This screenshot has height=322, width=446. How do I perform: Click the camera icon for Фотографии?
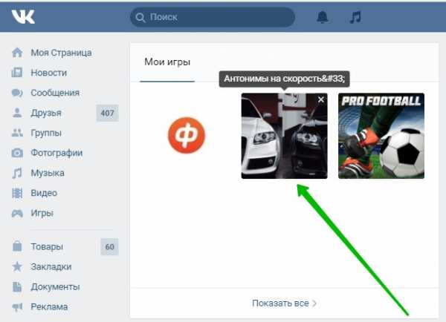click(17, 153)
